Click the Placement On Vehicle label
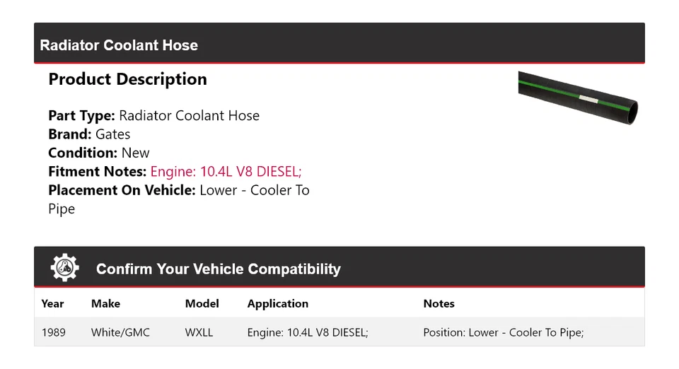The image size is (679, 369). click(x=122, y=190)
